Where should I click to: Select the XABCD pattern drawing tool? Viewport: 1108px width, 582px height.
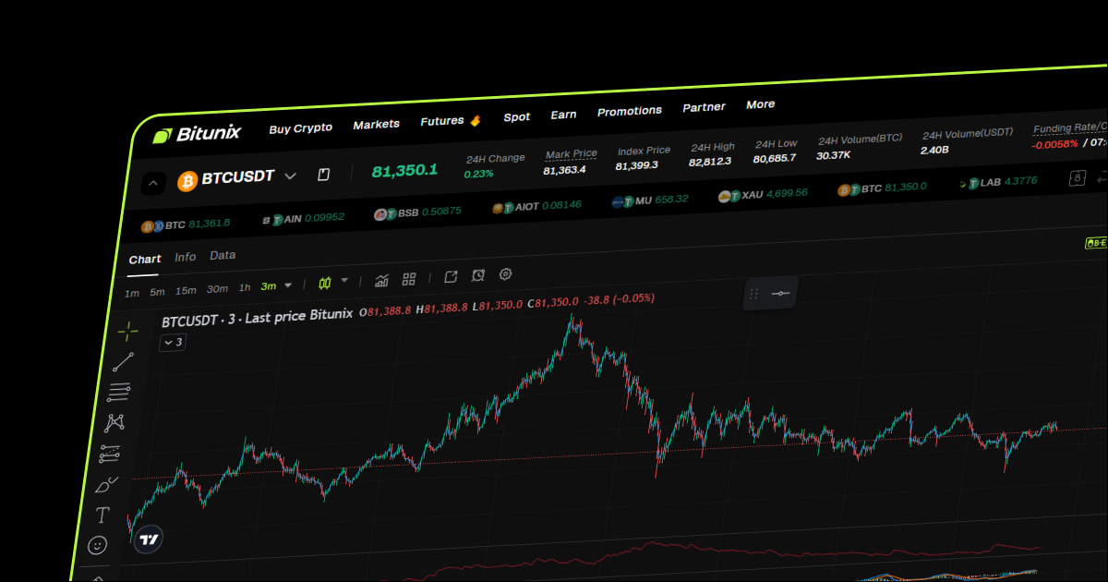click(x=114, y=423)
